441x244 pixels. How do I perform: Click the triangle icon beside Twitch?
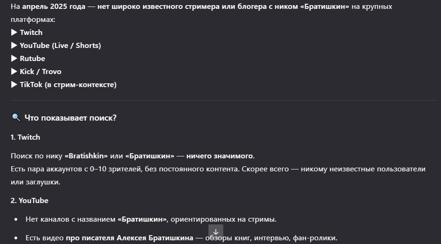(x=14, y=33)
